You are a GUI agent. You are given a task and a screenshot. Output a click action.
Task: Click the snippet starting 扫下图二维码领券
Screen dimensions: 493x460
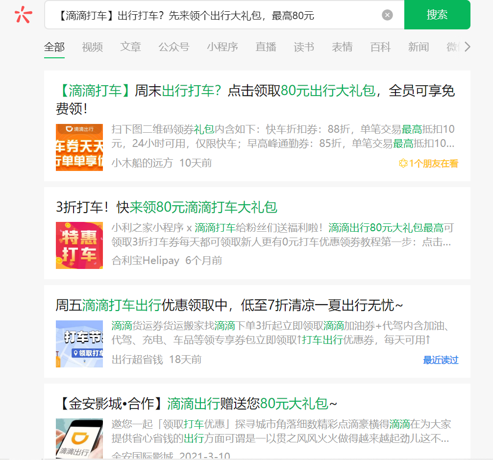283,136
